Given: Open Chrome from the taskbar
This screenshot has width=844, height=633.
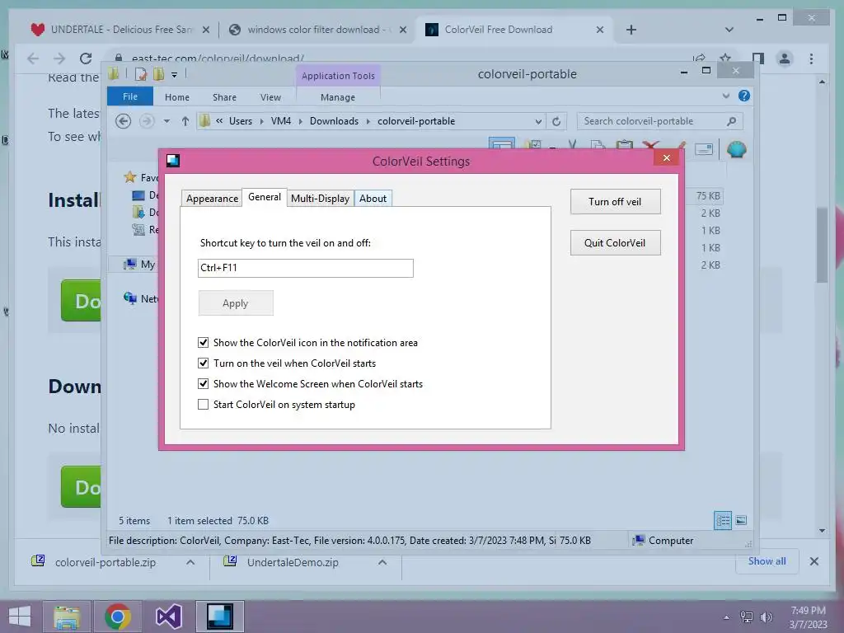Looking at the screenshot, I should [117, 617].
